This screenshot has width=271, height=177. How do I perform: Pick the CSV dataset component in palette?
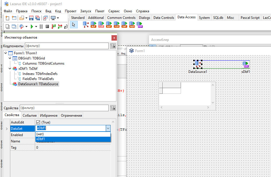(x=101, y=25)
